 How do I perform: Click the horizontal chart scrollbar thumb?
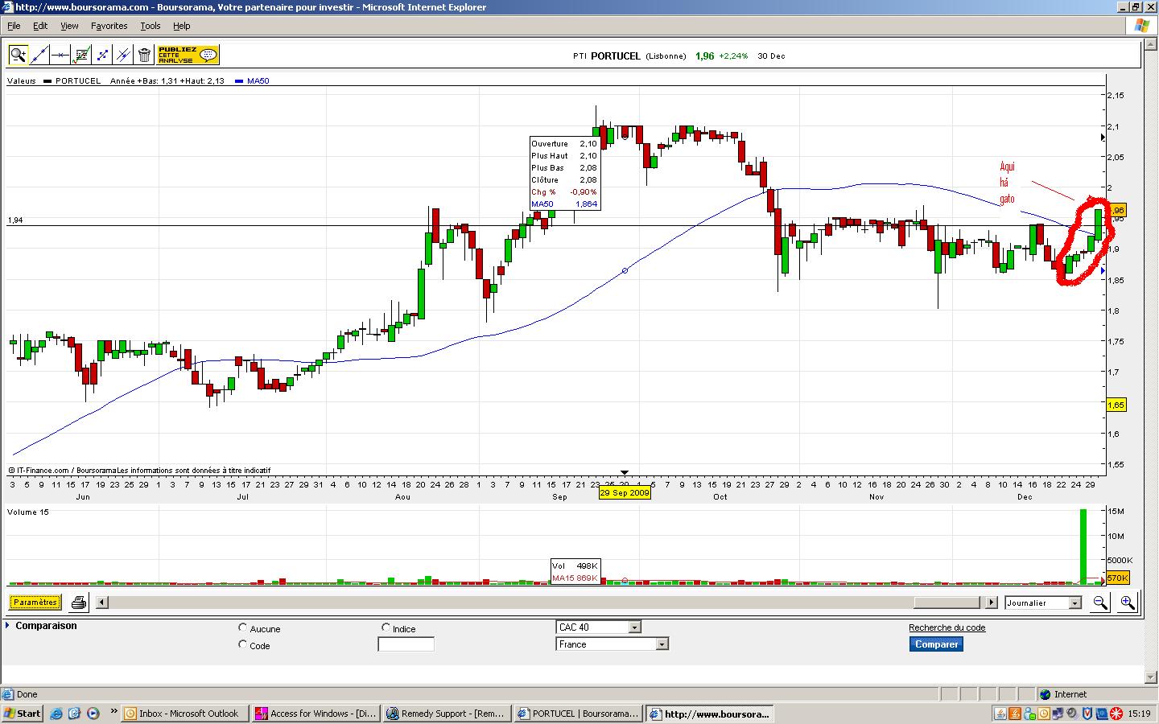[947, 602]
